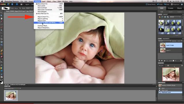The height and width of the screenshot is (104, 184).
Task: Open the Organizer
Action: click(x=175, y=4)
